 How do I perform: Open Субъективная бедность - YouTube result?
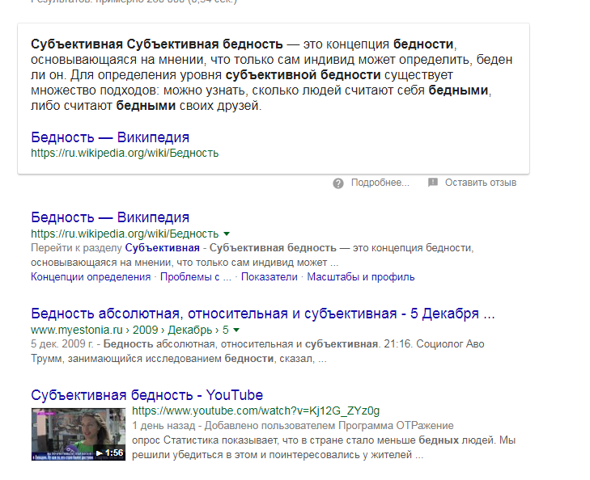(146, 395)
